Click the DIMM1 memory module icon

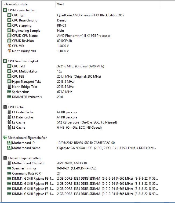coord(9,178)
